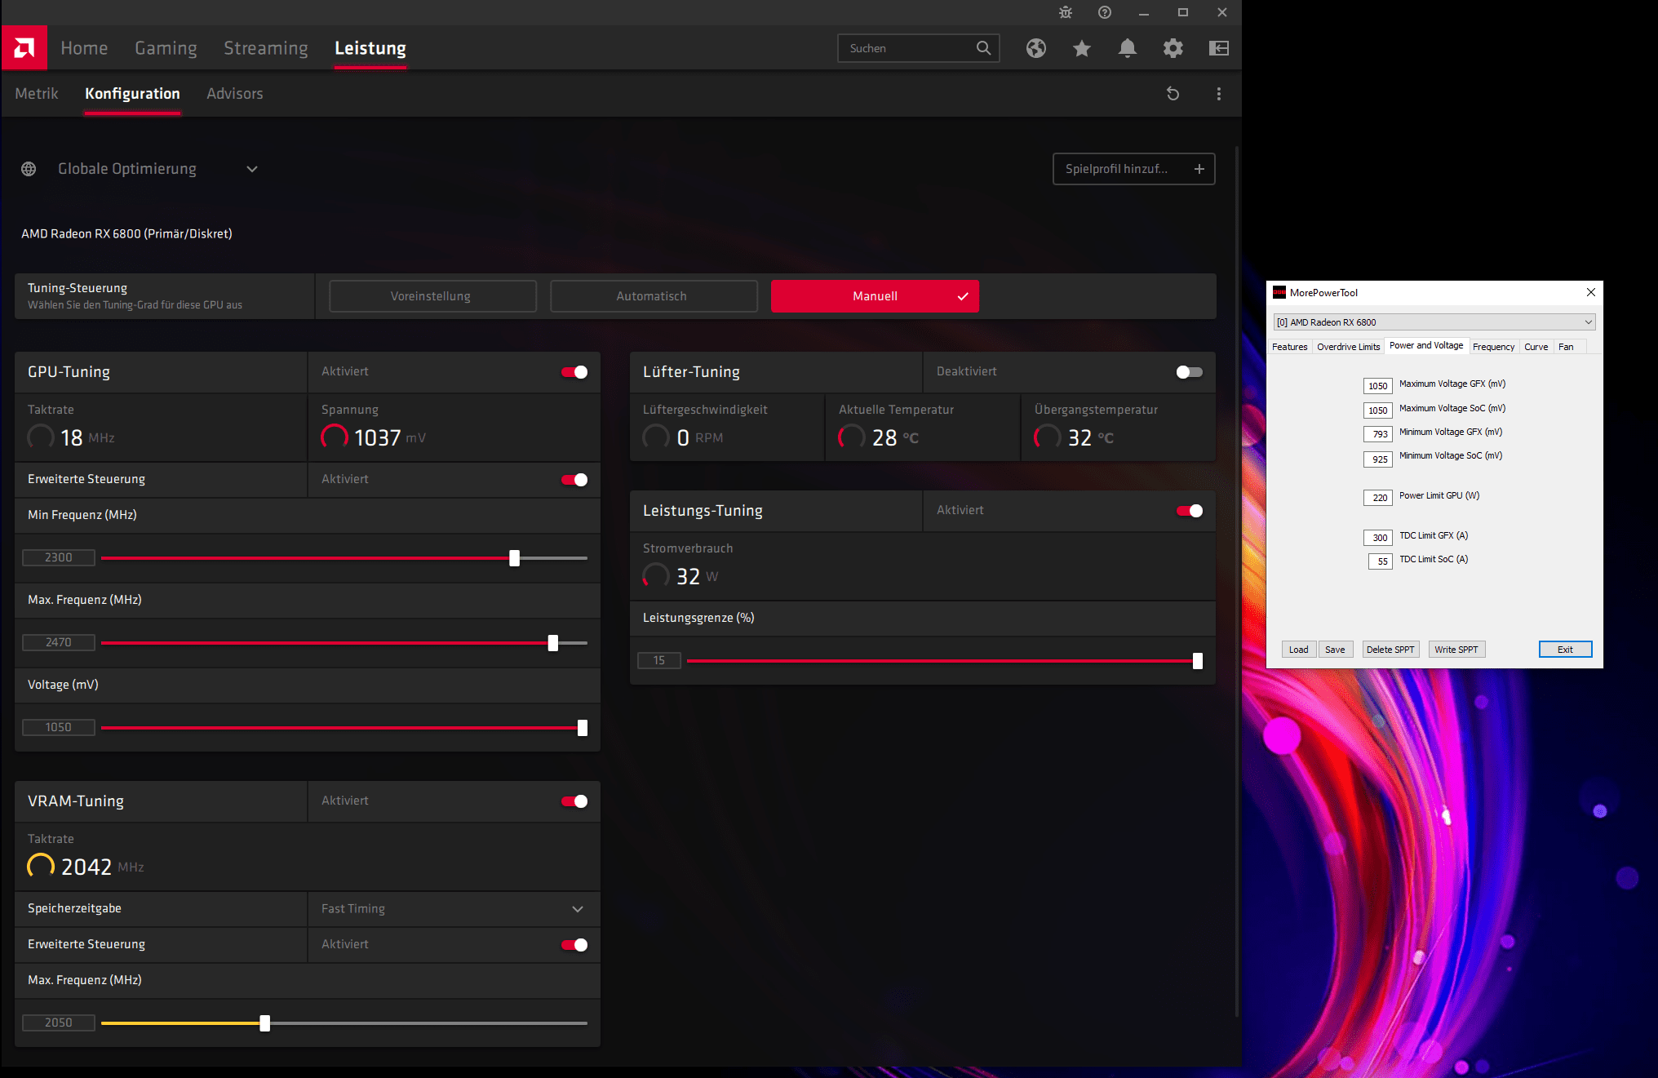
Task: Click the VRAM Max. Frequenz slider handle
Action: point(264,1023)
